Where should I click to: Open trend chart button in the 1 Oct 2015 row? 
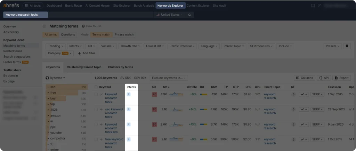coord(304,140)
